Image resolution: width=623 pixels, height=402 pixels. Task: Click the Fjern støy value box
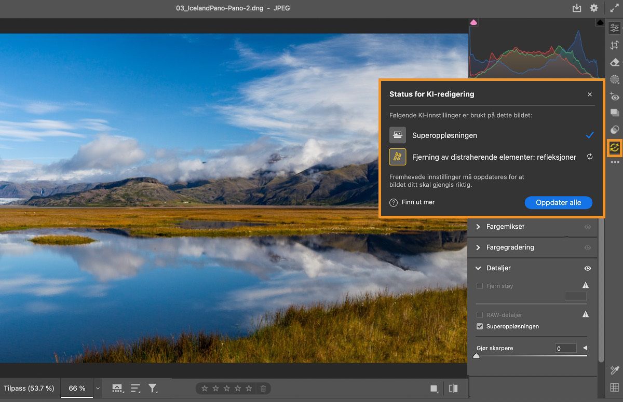point(576,296)
